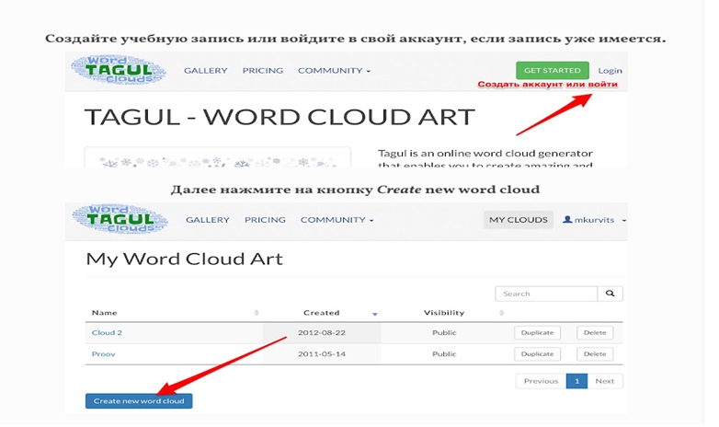The image size is (719, 427).
Task: Click the user icon beside mkurvits
Action: pos(567,219)
